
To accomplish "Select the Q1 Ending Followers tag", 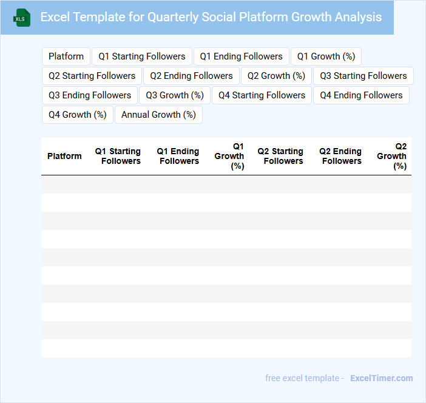I will (x=241, y=56).
